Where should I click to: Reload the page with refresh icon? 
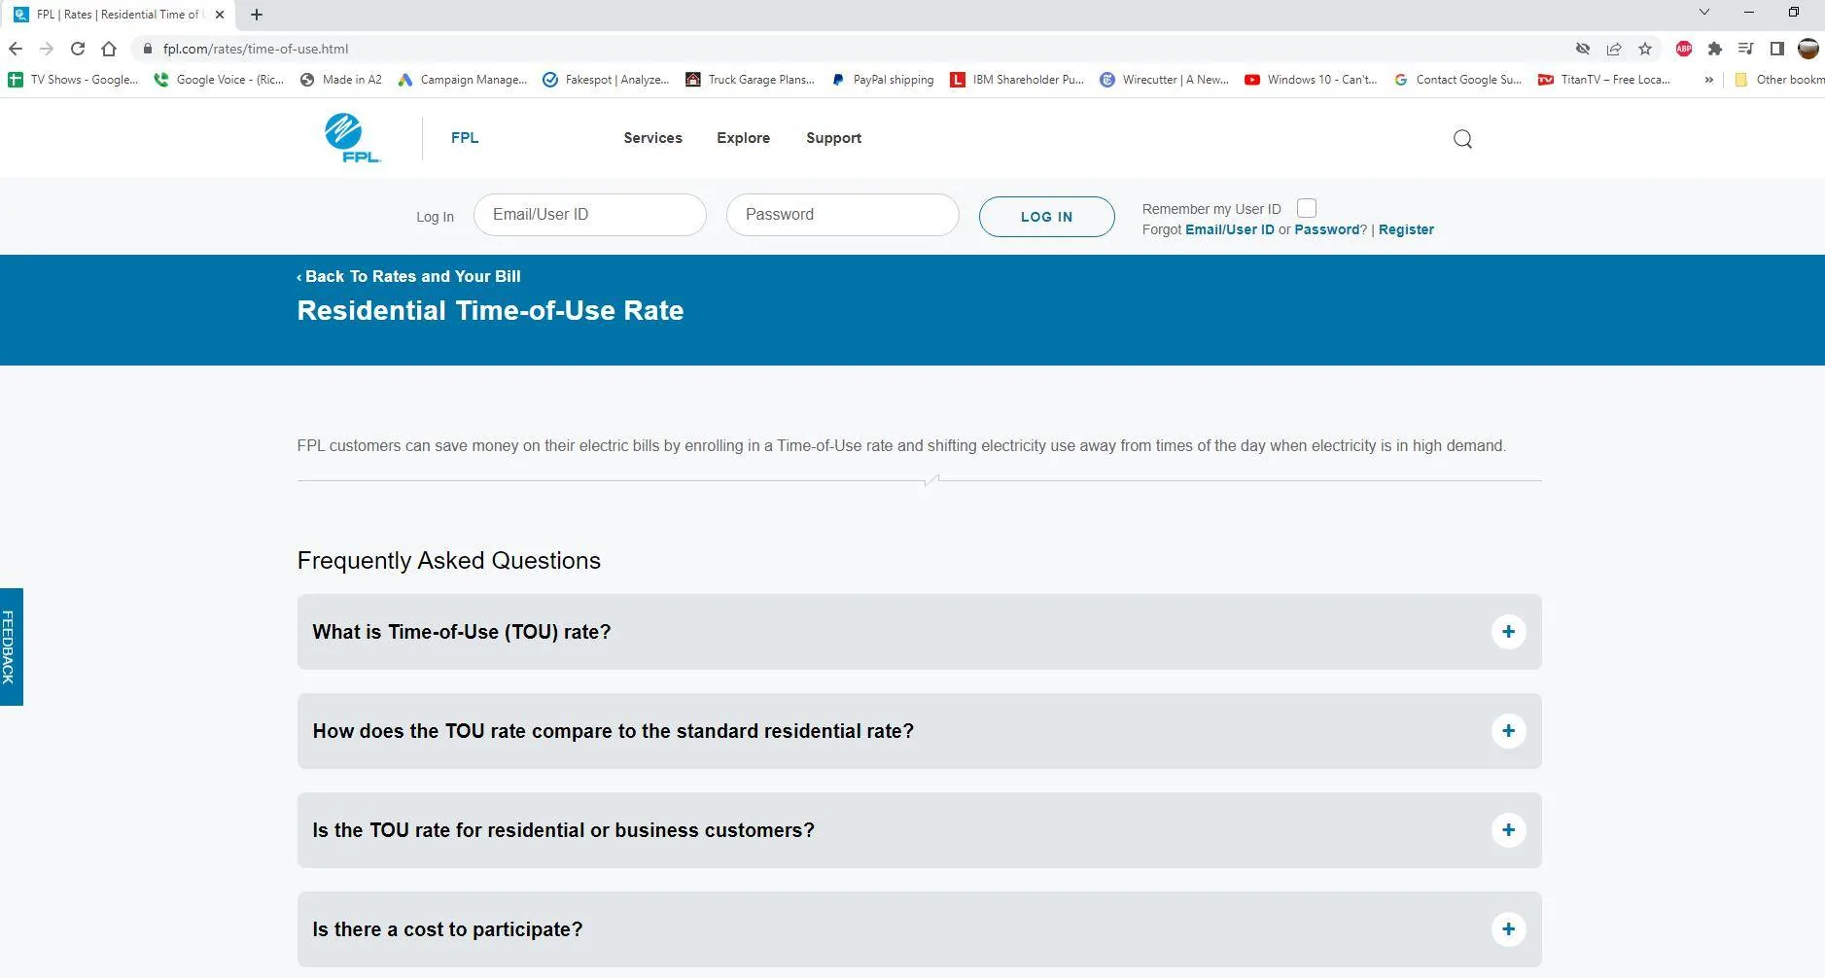(78, 49)
